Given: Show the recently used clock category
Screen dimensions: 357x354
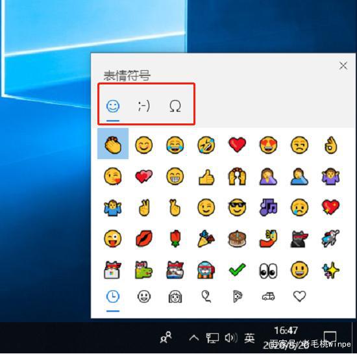Looking at the screenshot, I should (x=113, y=297).
